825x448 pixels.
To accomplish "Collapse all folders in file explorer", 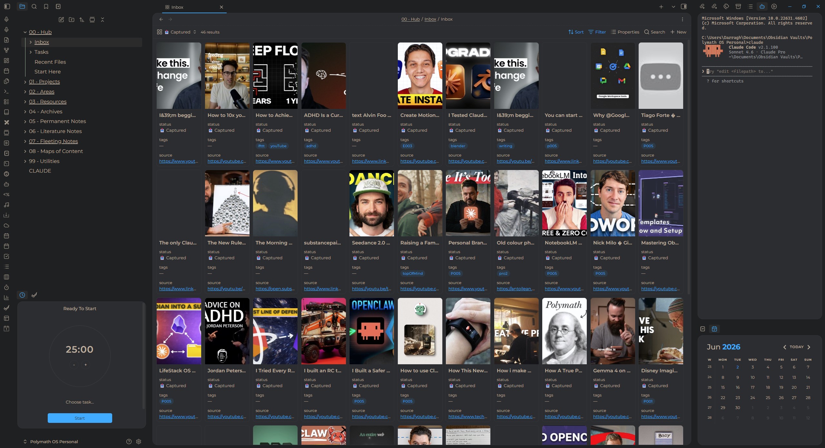I will click(103, 20).
